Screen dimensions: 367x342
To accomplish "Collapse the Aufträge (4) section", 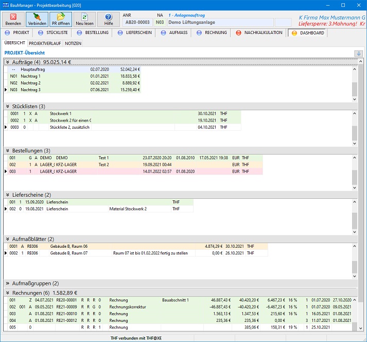I will 8,62.
